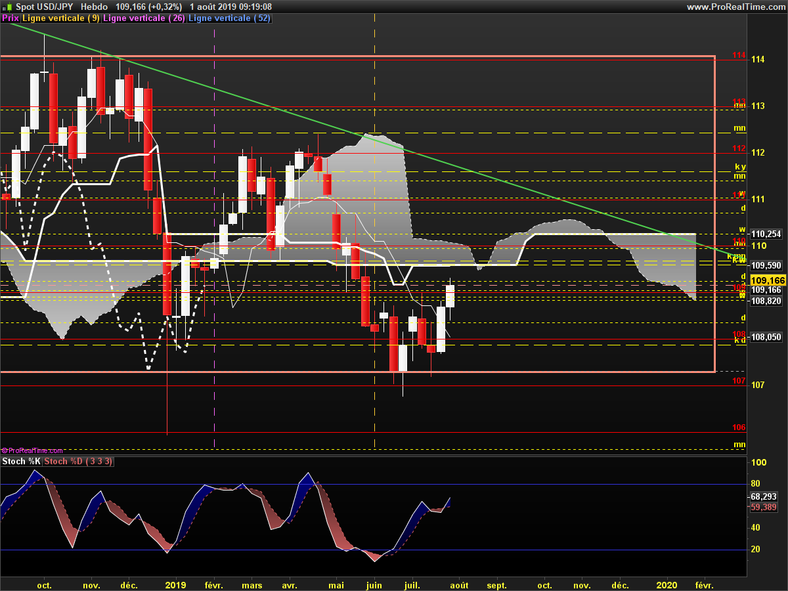Click the 68,293 stochastic value tag

pyautogui.click(x=764, y=496)
